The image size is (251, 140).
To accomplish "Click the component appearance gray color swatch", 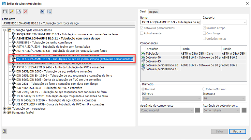I will click(x=198, y=110).
